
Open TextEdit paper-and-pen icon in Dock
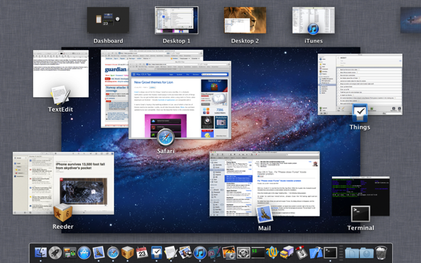point(171,253)
